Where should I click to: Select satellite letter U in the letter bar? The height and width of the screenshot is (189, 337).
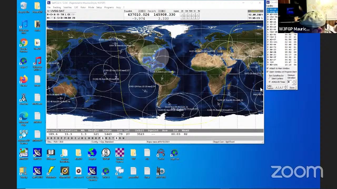116,138
